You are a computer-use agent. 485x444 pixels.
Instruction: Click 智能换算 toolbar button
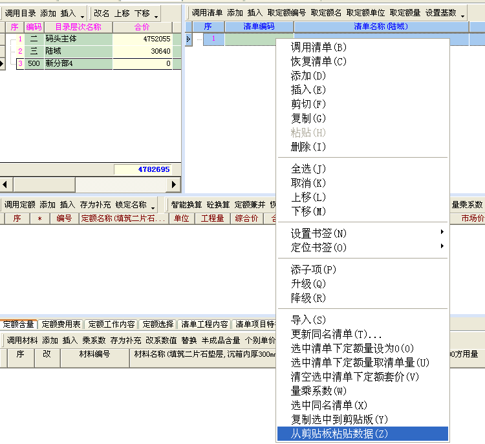pyautogui.click(x=186, y=204)
